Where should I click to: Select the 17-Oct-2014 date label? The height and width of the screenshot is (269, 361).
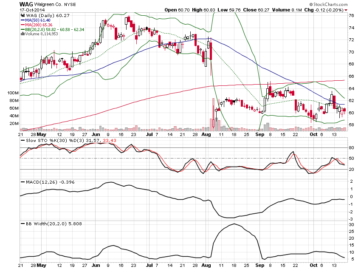32,10
